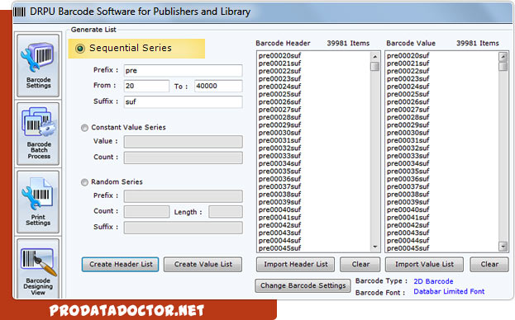
Task: Select the Random Series option
Action: pyautogui.click(x=85, y=182)
